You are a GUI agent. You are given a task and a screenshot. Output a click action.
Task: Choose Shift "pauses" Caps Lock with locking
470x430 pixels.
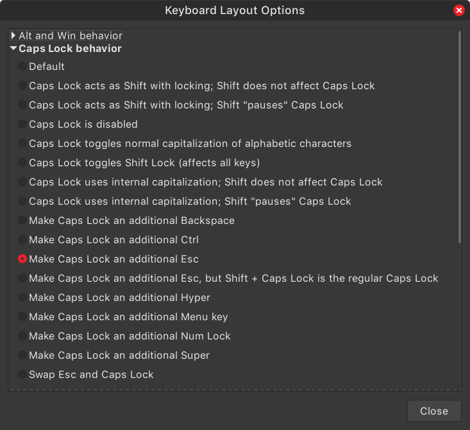point(22,105)
